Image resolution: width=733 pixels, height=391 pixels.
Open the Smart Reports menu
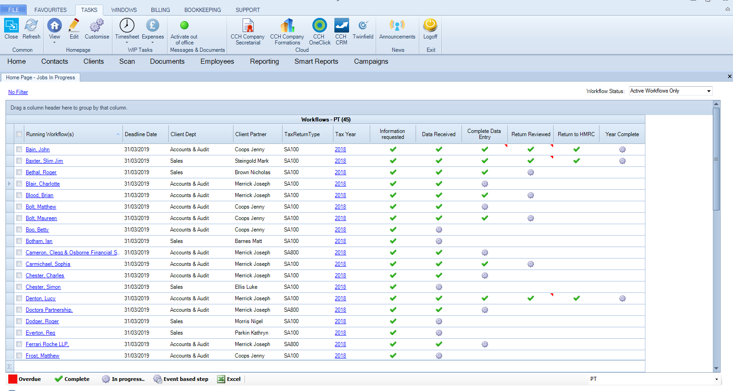click(x=316, y=61)
